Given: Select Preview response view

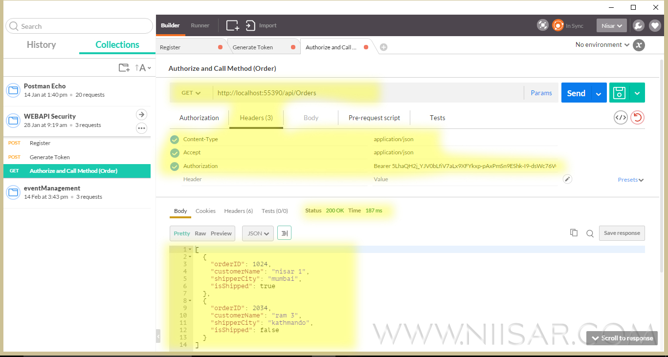Looking at the screenshot, I should [x=221, y=233].
